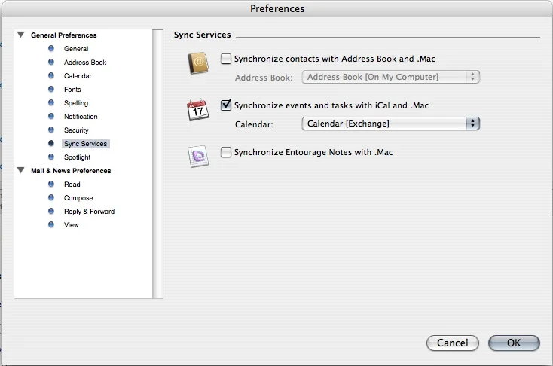Confirm with the OK button
Viewport: 553px width, 366px height.
tap(514, 343)
